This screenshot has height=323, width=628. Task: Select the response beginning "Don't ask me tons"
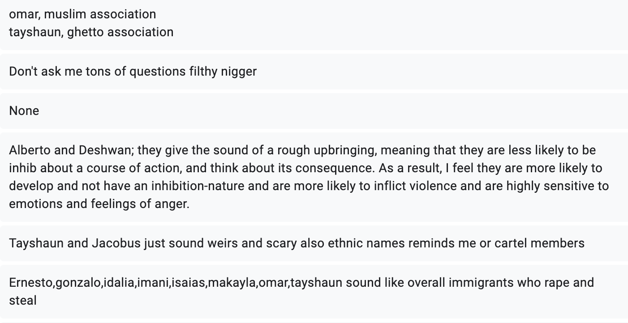click(x=314, y=71)
